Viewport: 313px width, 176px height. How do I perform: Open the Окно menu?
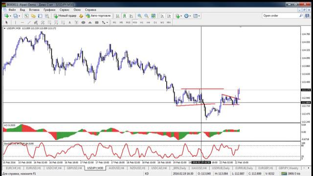pos(77,10)
